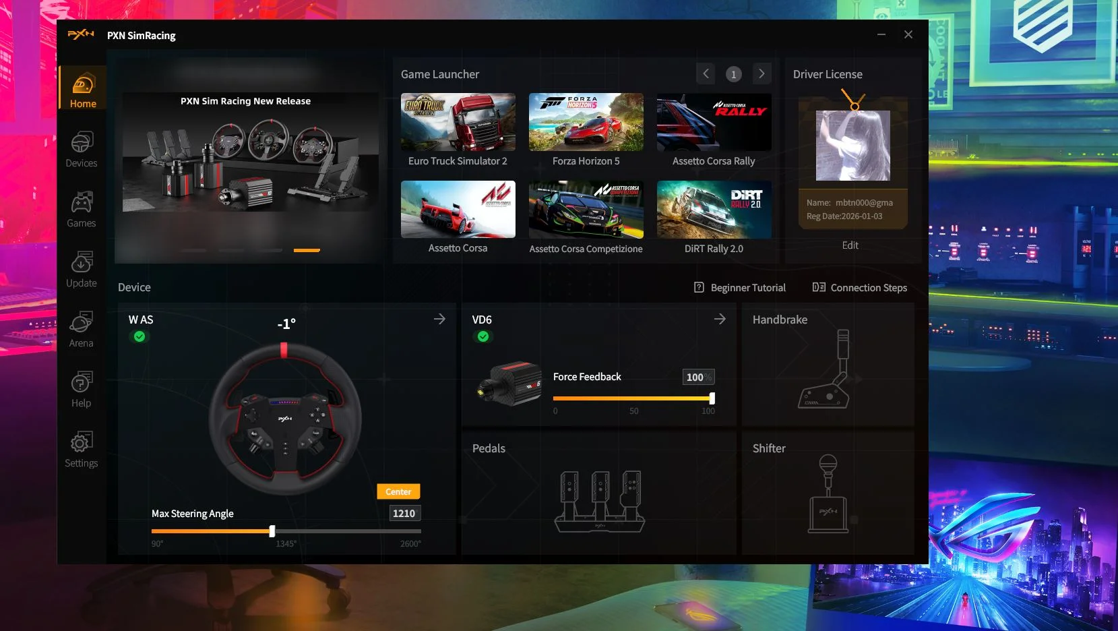Click the Driver License name text

[850, 203]
